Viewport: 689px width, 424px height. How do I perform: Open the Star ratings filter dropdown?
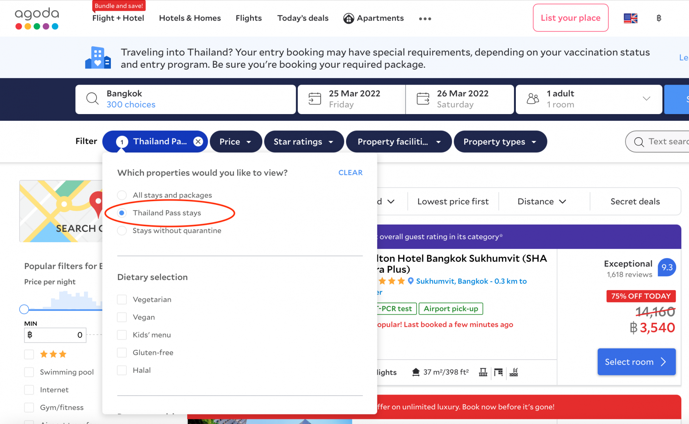304,141
